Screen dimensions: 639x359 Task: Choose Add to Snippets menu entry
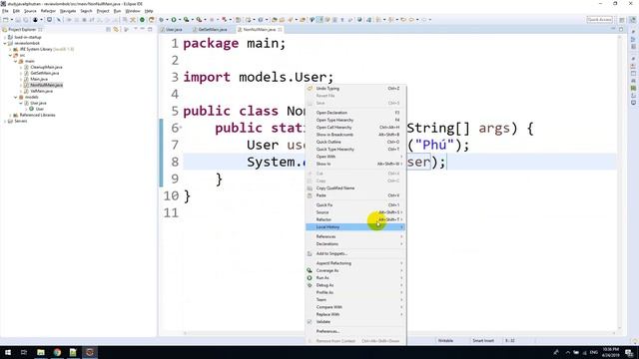coord(355,253)
